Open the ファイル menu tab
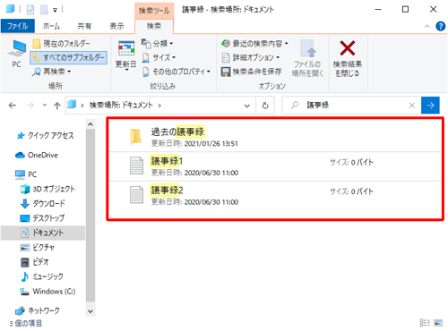 click(x=18, y=26)
